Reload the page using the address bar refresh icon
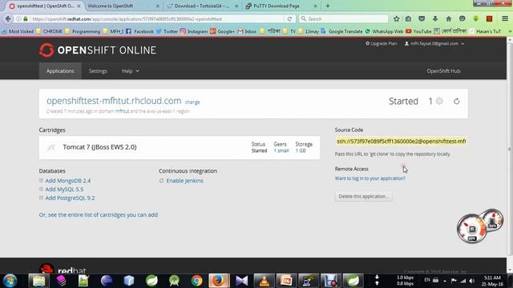Screen dimensions: 513x288 click(289, 19)
